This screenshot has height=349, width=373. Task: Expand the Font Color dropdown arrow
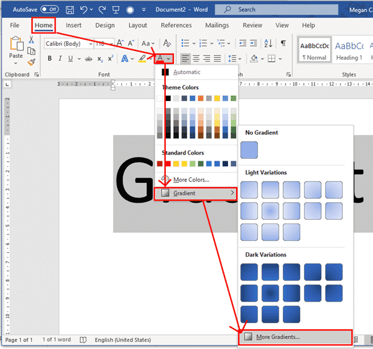168,58
